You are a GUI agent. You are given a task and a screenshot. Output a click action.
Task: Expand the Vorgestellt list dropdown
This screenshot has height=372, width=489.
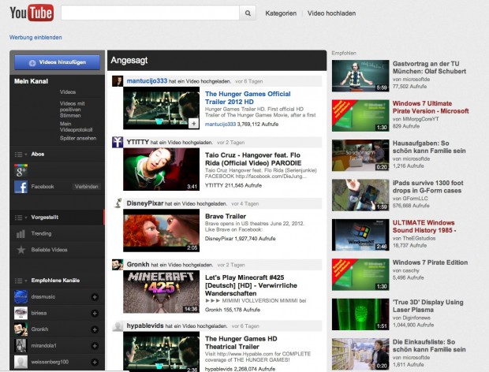click(x=21, y=218)
